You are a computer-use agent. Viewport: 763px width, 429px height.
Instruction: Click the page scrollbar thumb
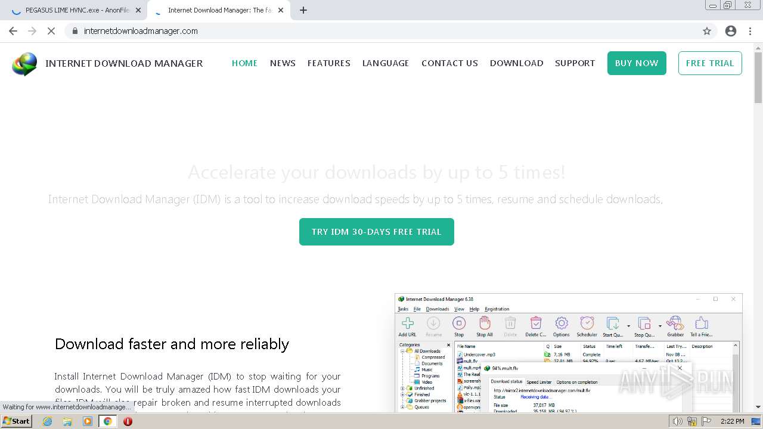[758, 77]
